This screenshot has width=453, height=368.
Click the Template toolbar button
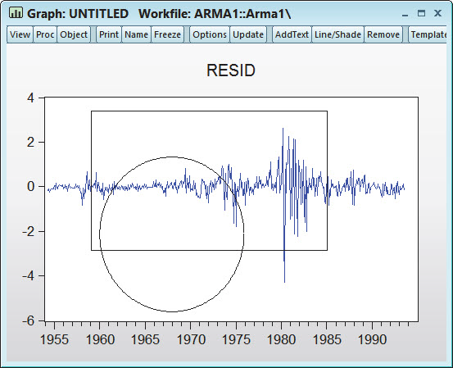click(428, 34)
